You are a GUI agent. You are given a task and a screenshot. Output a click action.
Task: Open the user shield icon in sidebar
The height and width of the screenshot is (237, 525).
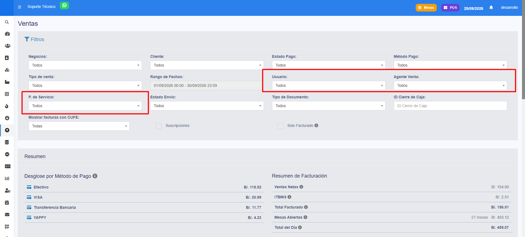pos(8,190)
